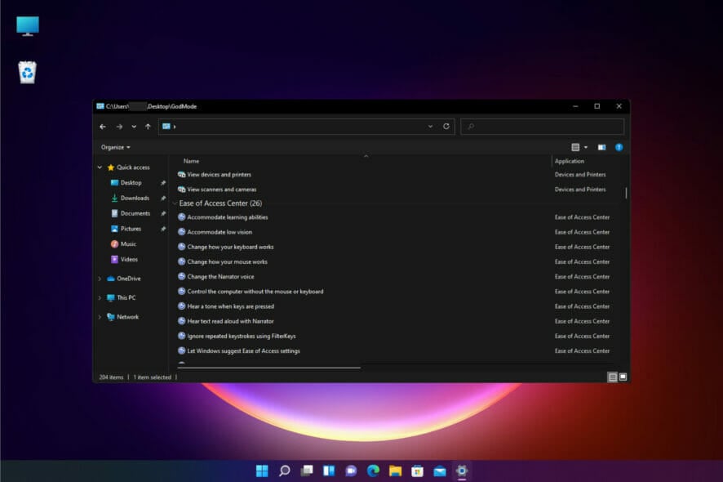
Task: Open Chat from the taskbar
Action: tap(351, 471)
